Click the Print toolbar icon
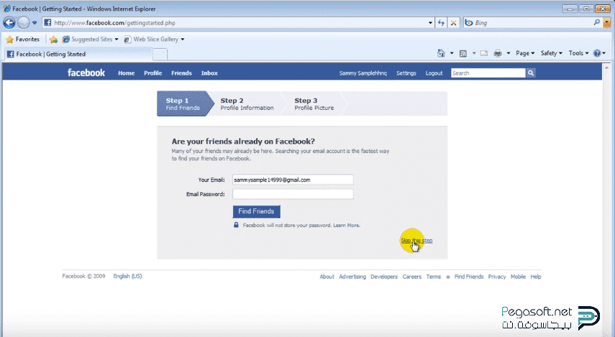Screen dimensions: 615x337 (x=498, y=53)
